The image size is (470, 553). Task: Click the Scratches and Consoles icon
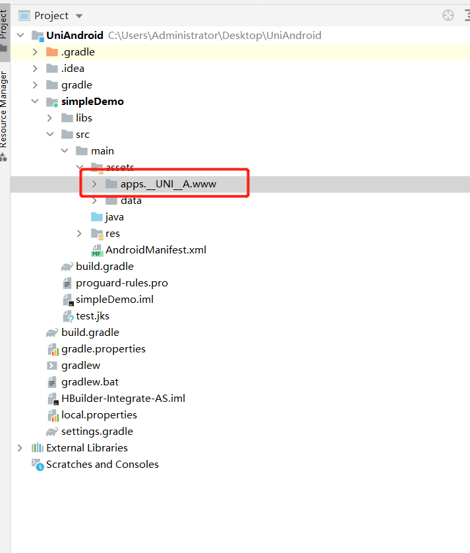[x=38, y=465]
